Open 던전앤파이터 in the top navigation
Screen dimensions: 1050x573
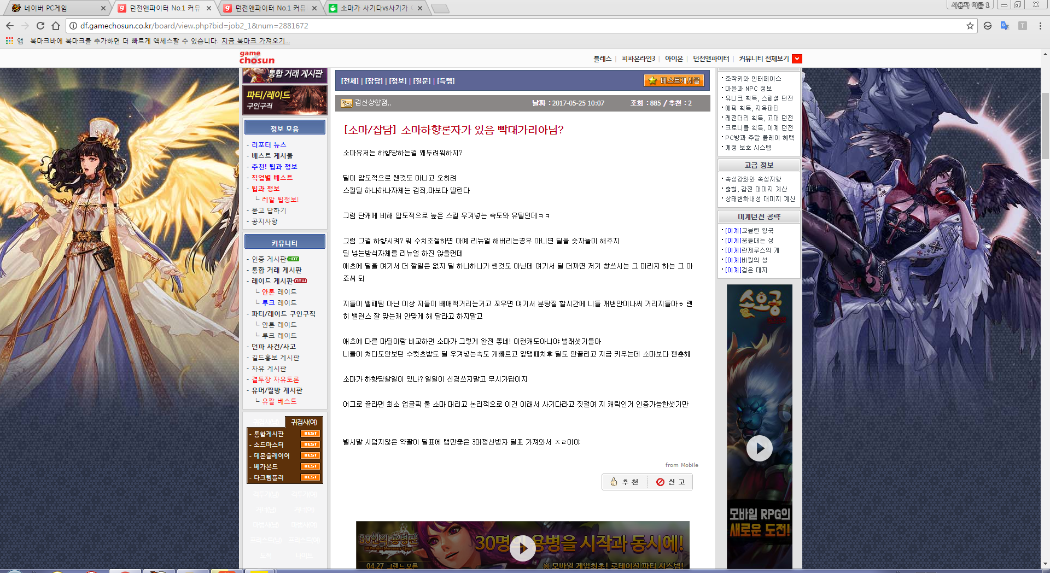tap(711, 59)
